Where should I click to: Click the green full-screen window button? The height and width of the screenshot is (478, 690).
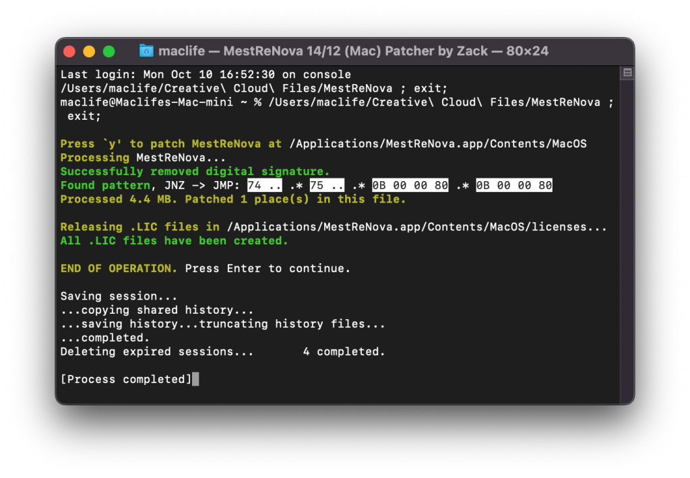click(108, 52)
